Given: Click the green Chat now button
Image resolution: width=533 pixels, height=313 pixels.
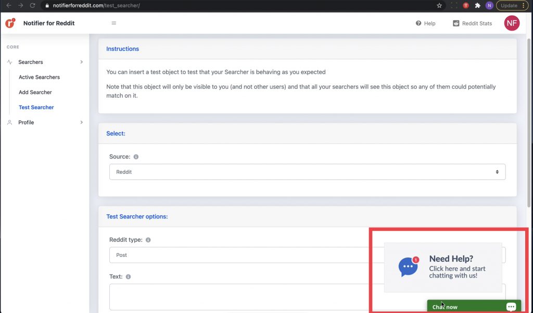Looking at the screenshot, I should [x=474, y=307].
